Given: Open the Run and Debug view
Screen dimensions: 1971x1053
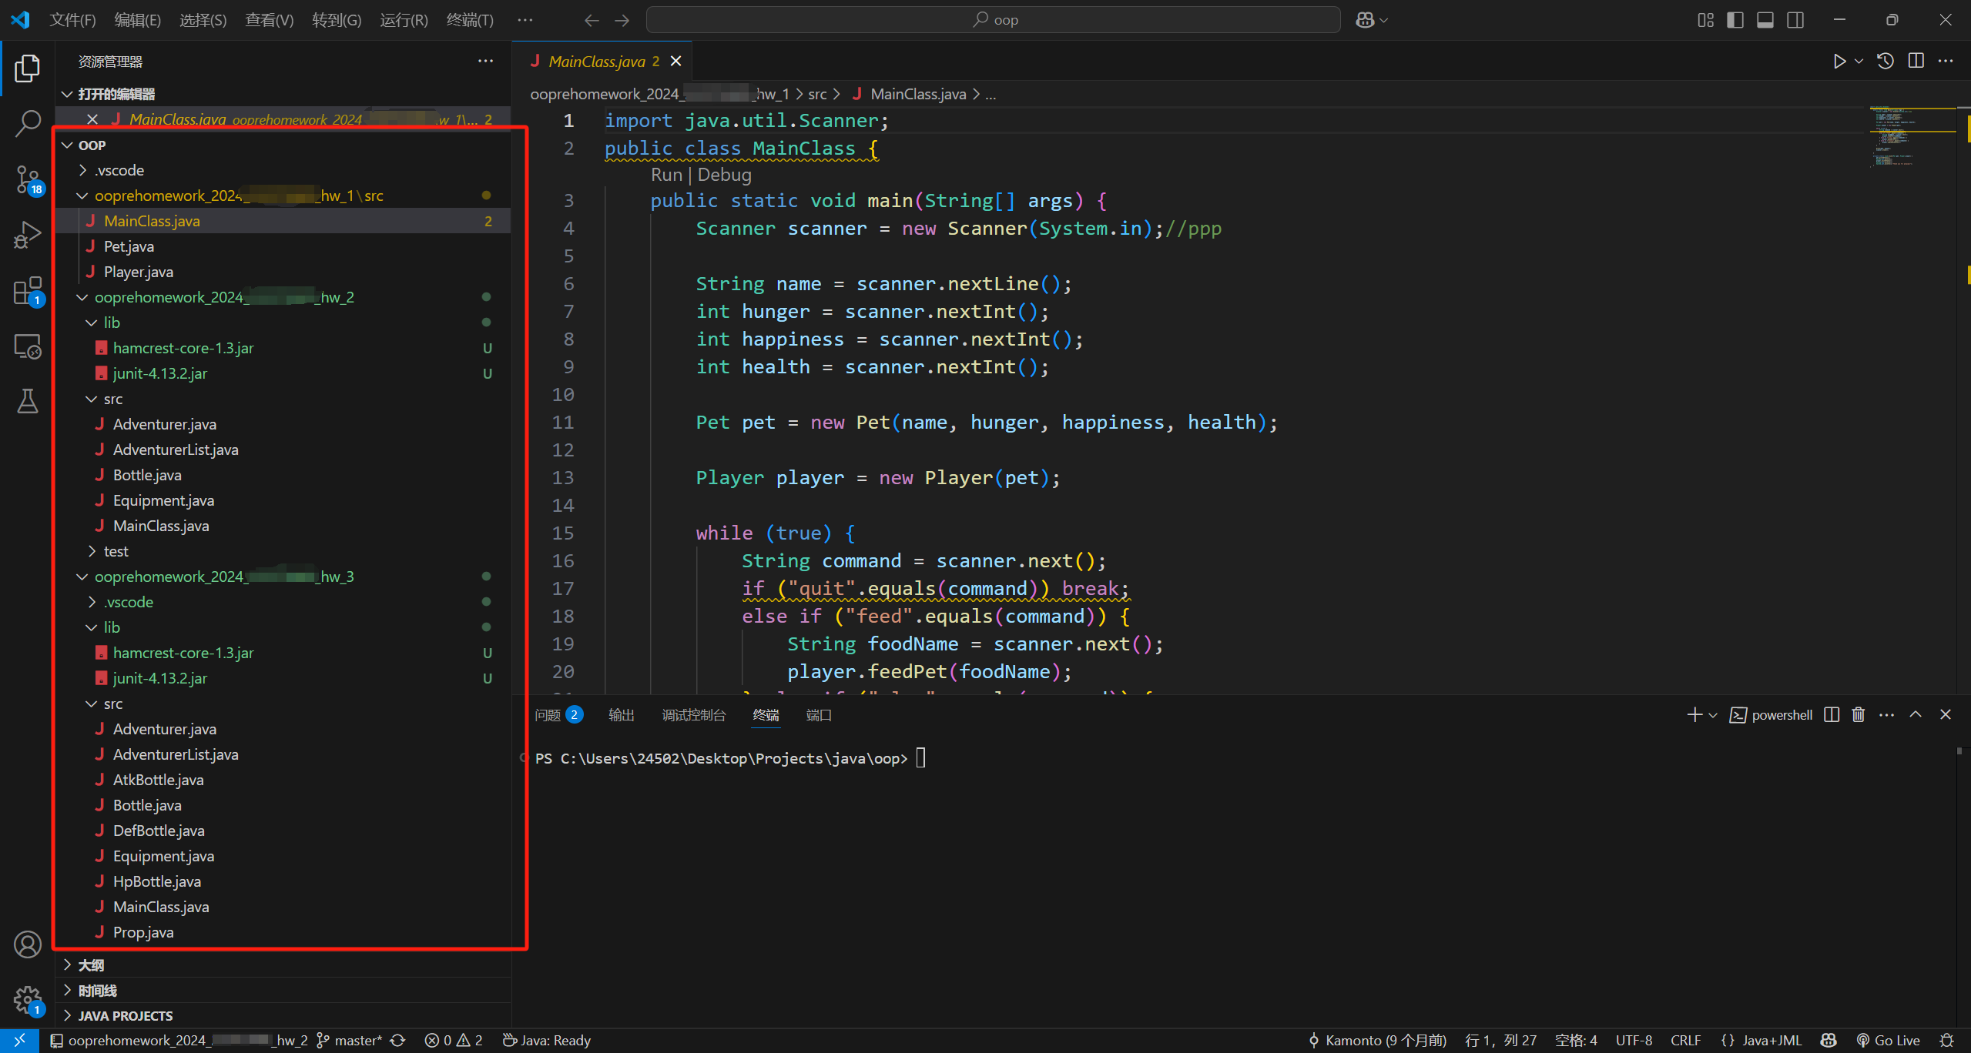Looking at the screenshot, I should tap(28, 235).
